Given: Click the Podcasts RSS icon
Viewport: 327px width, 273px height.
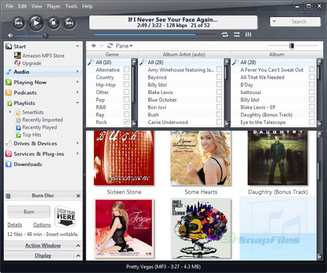Looking at the screenshot, I should 9,92.
